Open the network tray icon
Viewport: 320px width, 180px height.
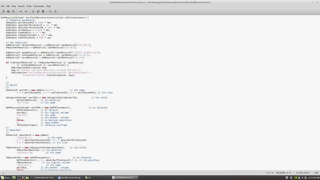(302, 178)
